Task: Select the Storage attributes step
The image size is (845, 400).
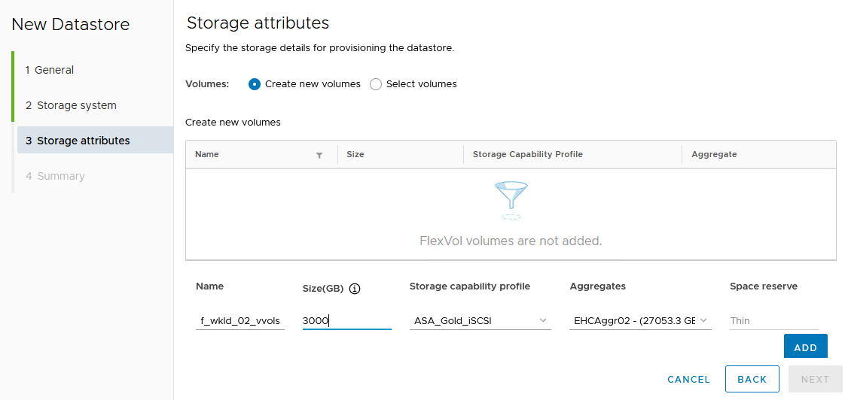Action: point(84,141)
